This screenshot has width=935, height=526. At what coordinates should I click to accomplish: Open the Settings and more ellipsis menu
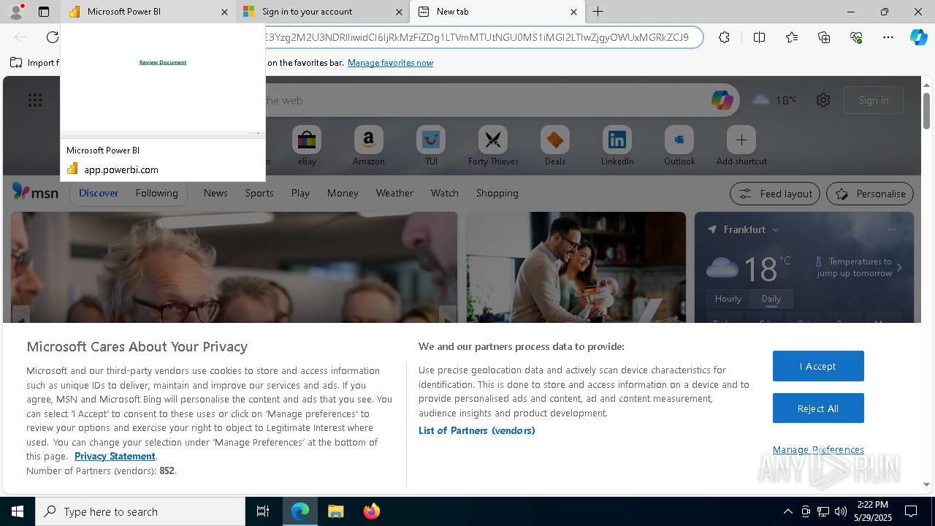pos(888,37)
